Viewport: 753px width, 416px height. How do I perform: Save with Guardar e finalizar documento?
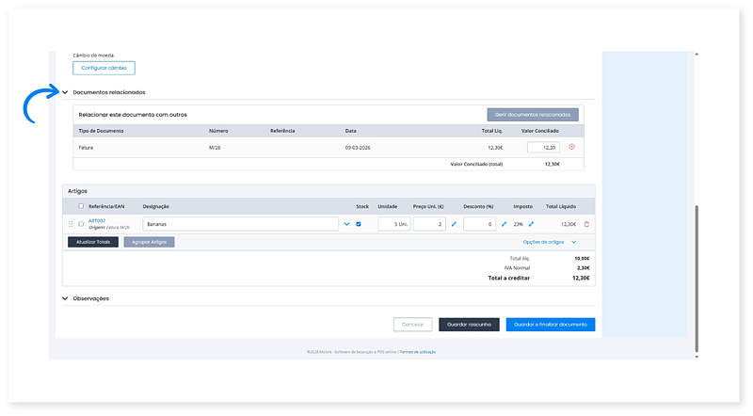click(550, 324)
